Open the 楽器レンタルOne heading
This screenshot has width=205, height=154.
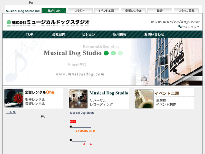[x=39, y=92]
